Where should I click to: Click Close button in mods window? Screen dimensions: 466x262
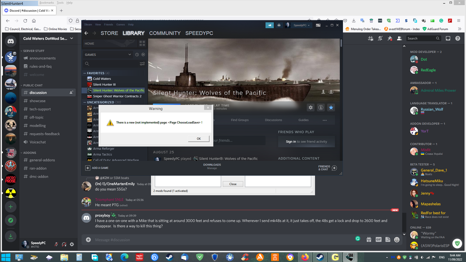tap(233, 184)
